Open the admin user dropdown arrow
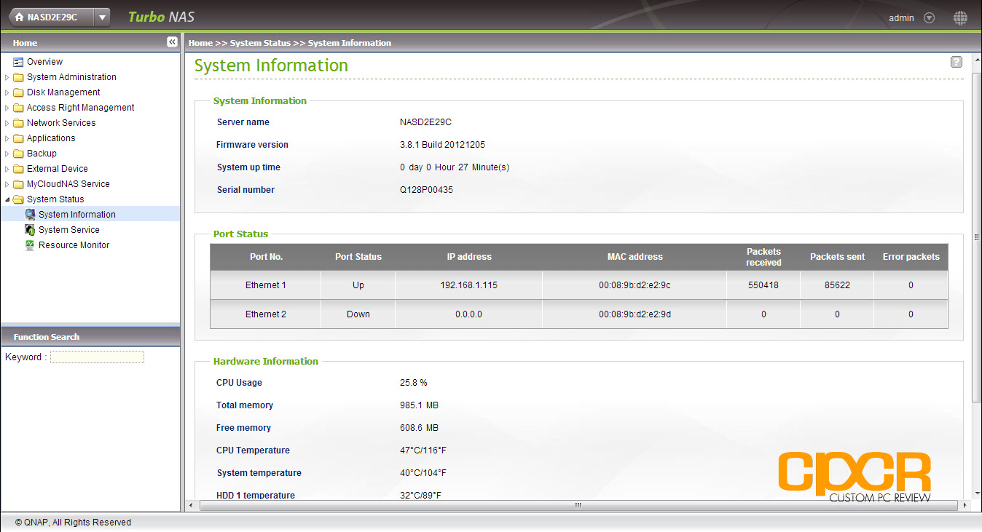This screenshot has width=982, height=532. [929, 18]
